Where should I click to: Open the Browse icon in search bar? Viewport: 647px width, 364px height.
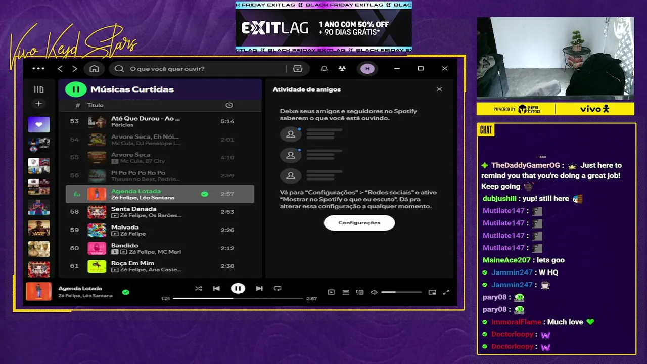tap(298, 69)
